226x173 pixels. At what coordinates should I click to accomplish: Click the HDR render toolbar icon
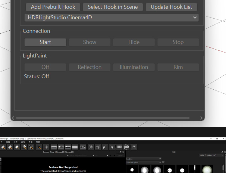click(x=119, y=147)
